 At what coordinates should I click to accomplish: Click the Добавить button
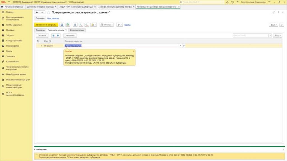pyautogui.click(x=42, y=36)
